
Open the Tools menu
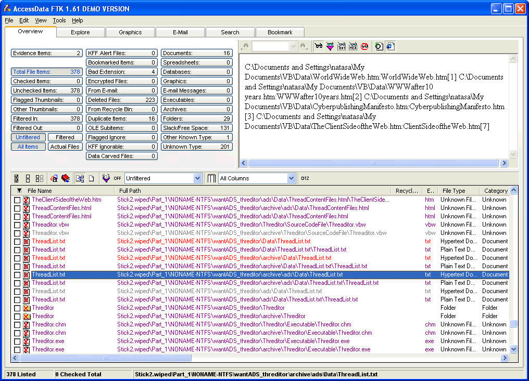59,20
